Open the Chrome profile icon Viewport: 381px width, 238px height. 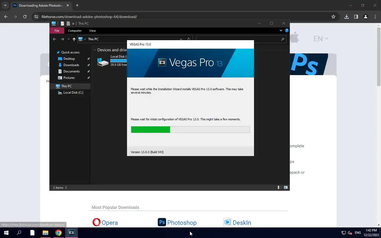(x=366, y=17)
